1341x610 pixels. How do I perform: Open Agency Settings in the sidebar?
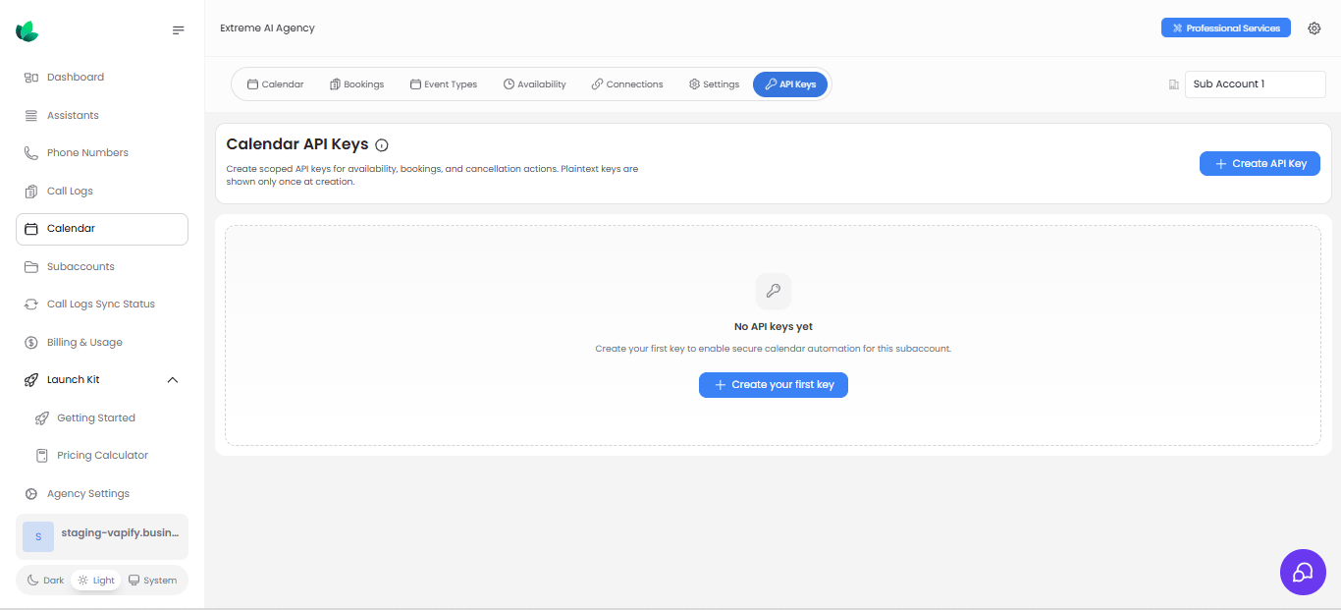pyautogui.click(x=102, y=494)
